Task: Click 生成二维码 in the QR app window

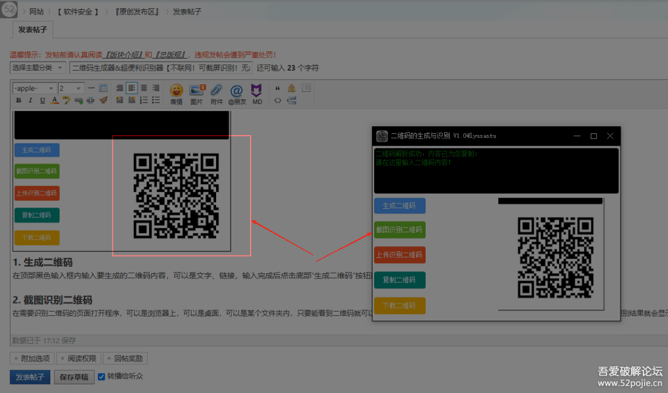Action: [x=400, y=206]
